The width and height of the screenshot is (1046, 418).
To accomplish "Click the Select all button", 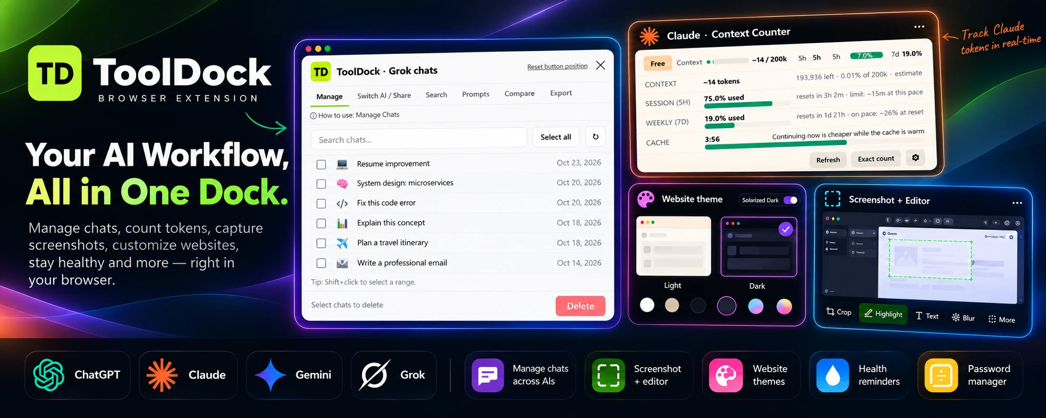I will click(x=555, y=137).
